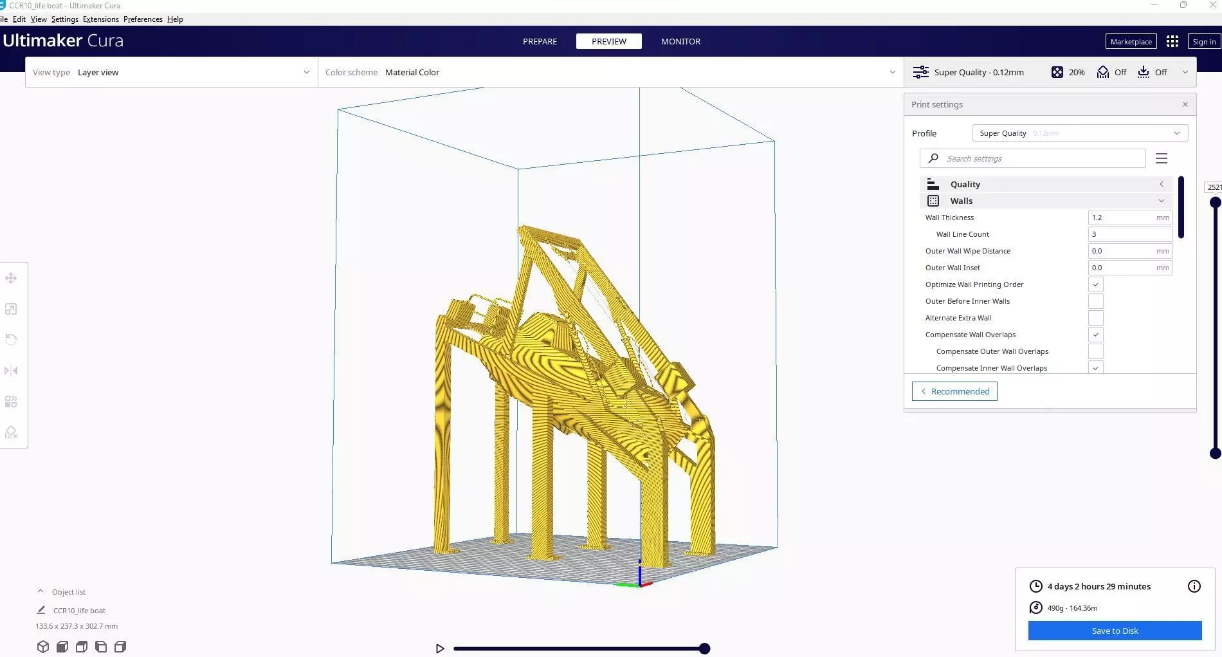
Task: Open the Marketplace
Action: point(1131,42)
